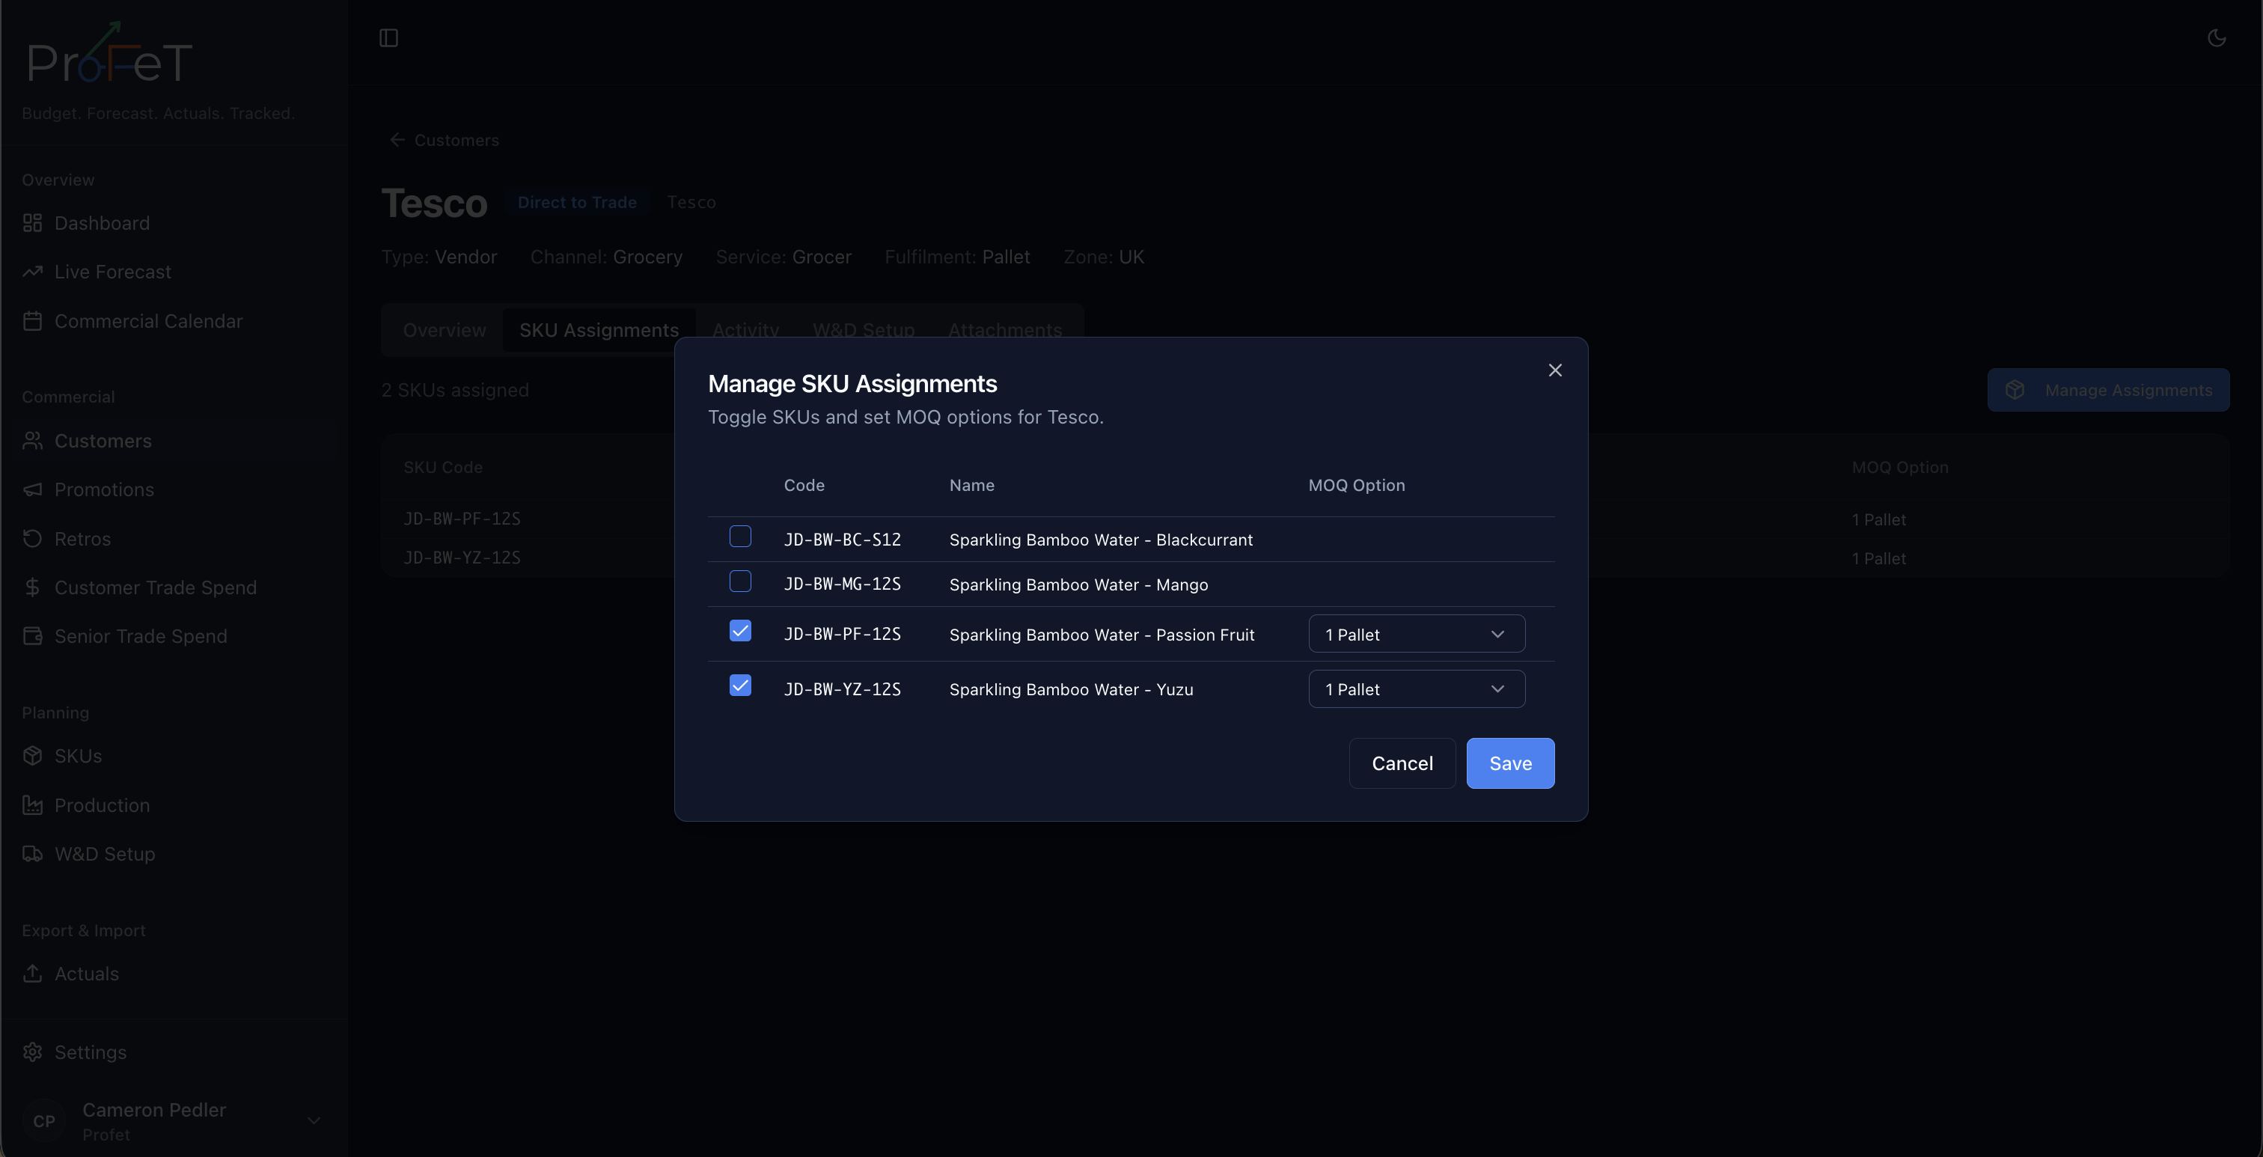Open the Passion Fruit MOQ dropdown
Screen dimensions: 2263x1157
(x=1416, y=635)
